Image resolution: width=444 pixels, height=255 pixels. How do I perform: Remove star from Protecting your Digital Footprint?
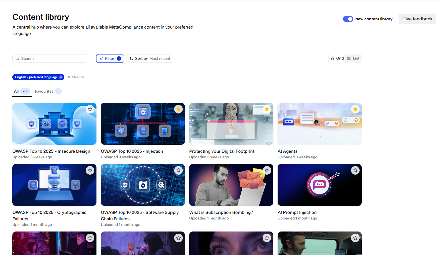(267, 109)
